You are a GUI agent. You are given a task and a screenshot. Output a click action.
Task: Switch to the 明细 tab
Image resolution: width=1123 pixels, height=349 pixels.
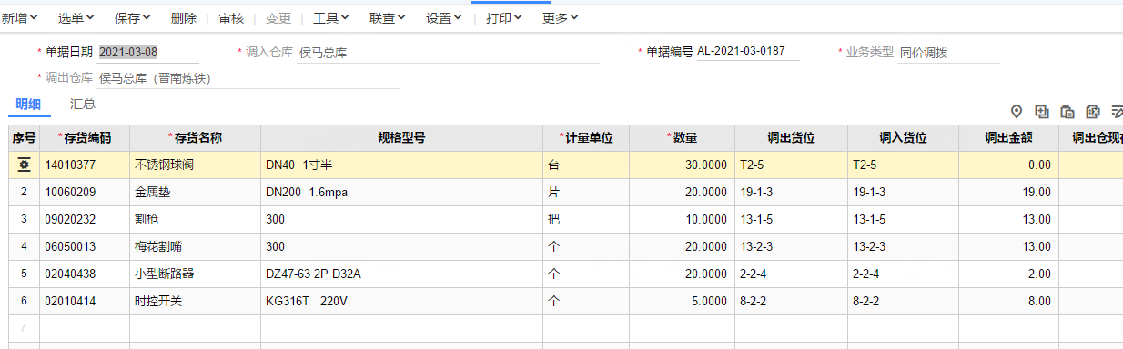click(x=28, y=105)
